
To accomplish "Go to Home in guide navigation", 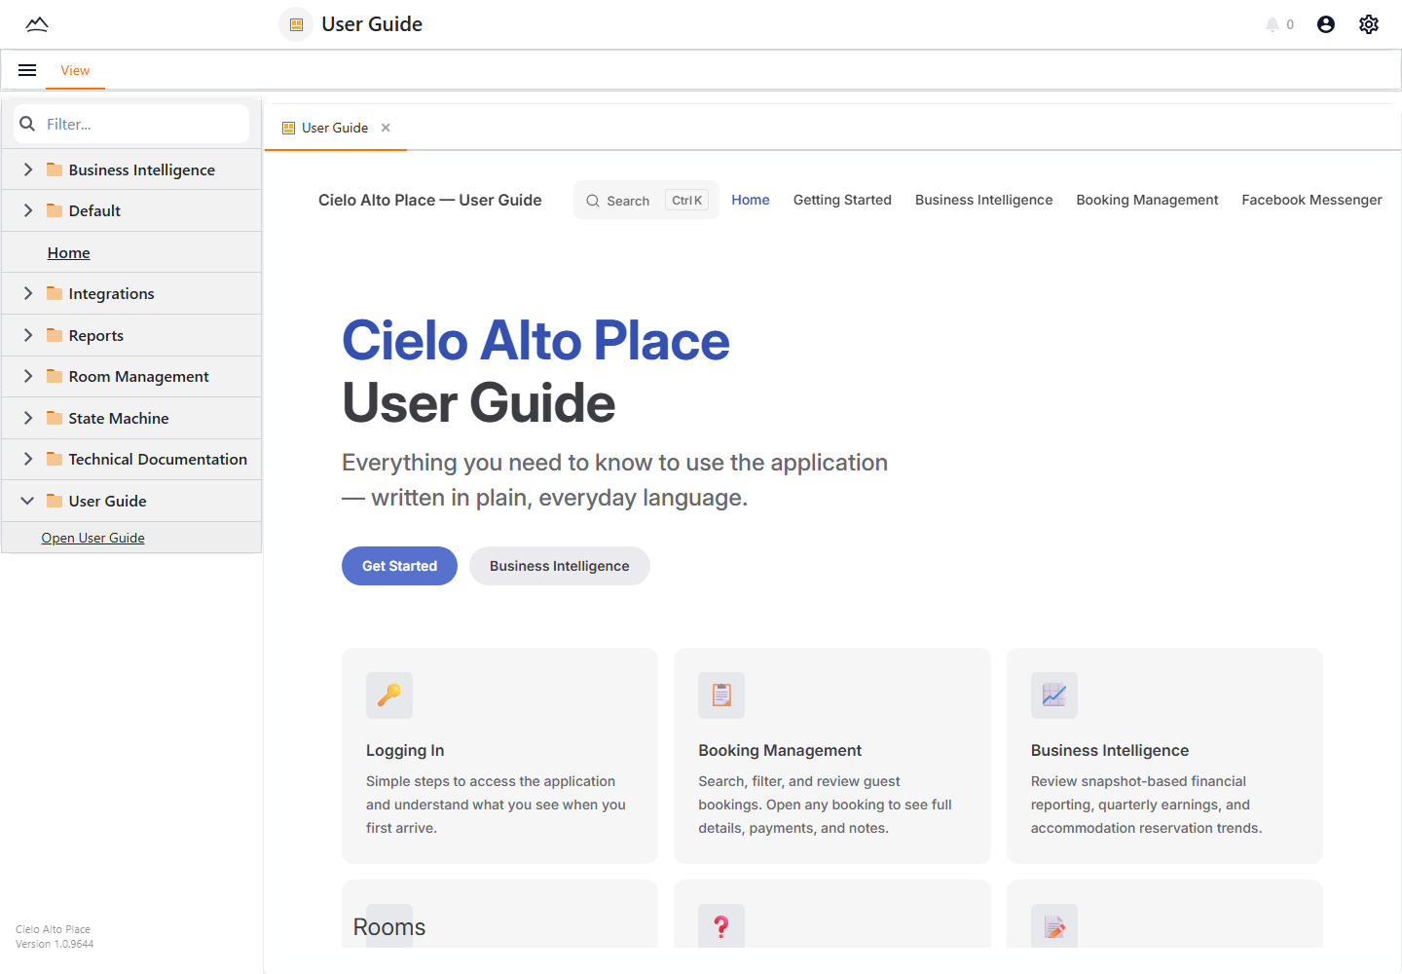I will point(751,200).
